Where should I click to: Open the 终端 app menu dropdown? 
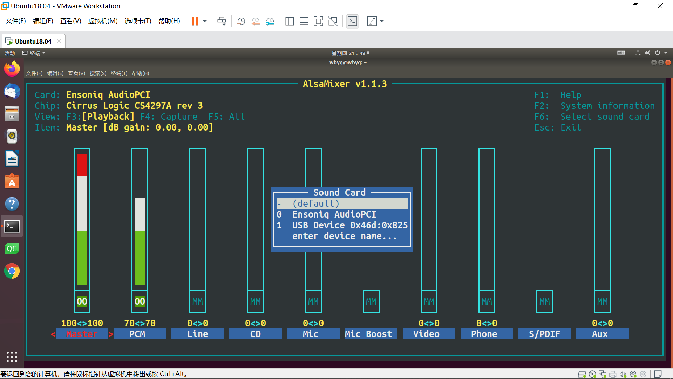click(x=34, y=53)
